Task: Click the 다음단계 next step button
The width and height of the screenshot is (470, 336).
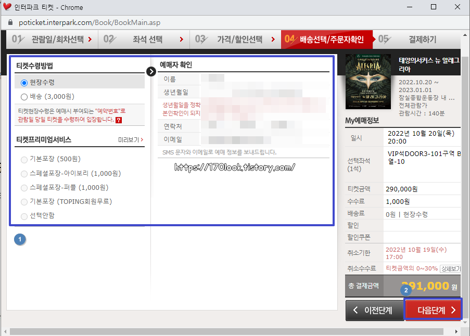Action: pos(434,309)
